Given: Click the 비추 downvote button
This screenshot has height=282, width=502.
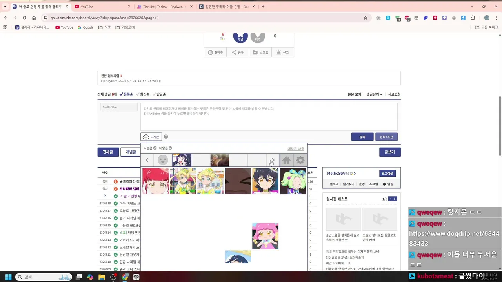Looking at the screenshot, I should 258,37.
